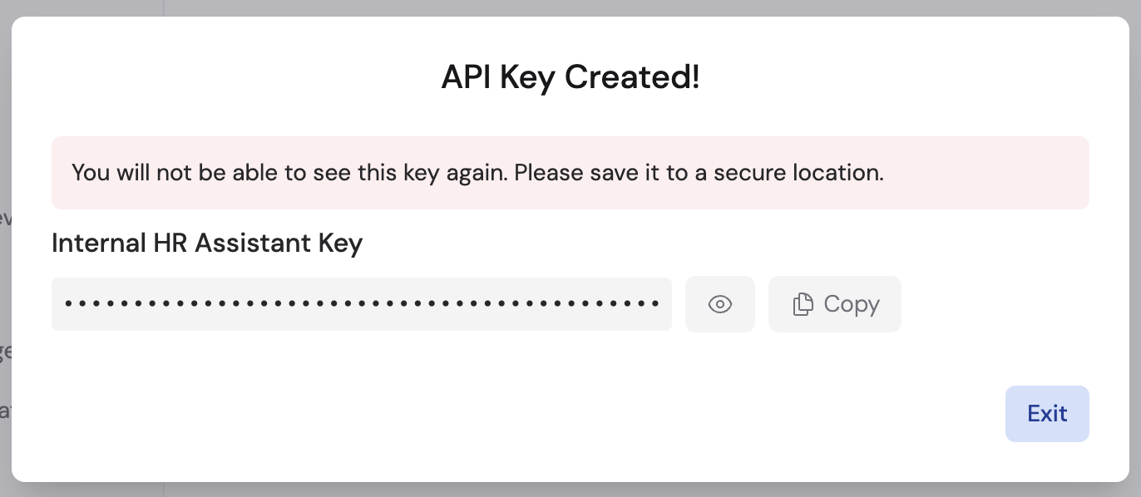Click the API Key Created title
Screen dimensions: 1141x497
click(570, 76)
